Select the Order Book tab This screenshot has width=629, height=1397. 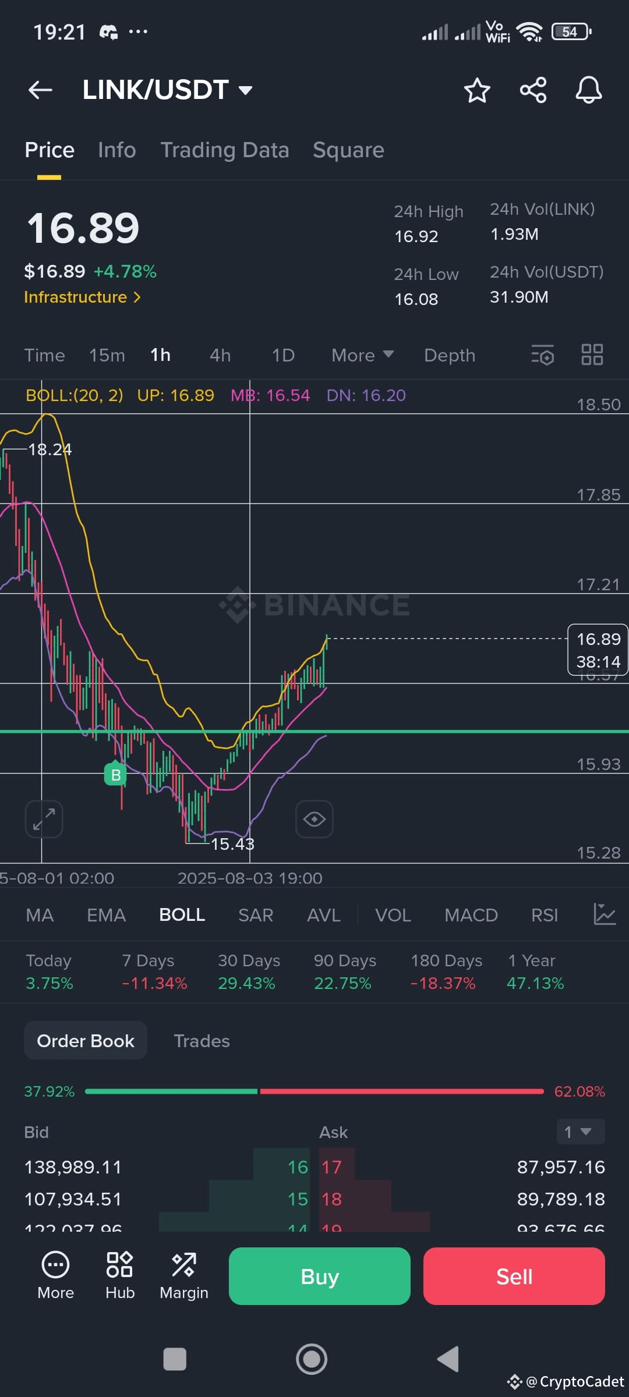point(86,1041)
